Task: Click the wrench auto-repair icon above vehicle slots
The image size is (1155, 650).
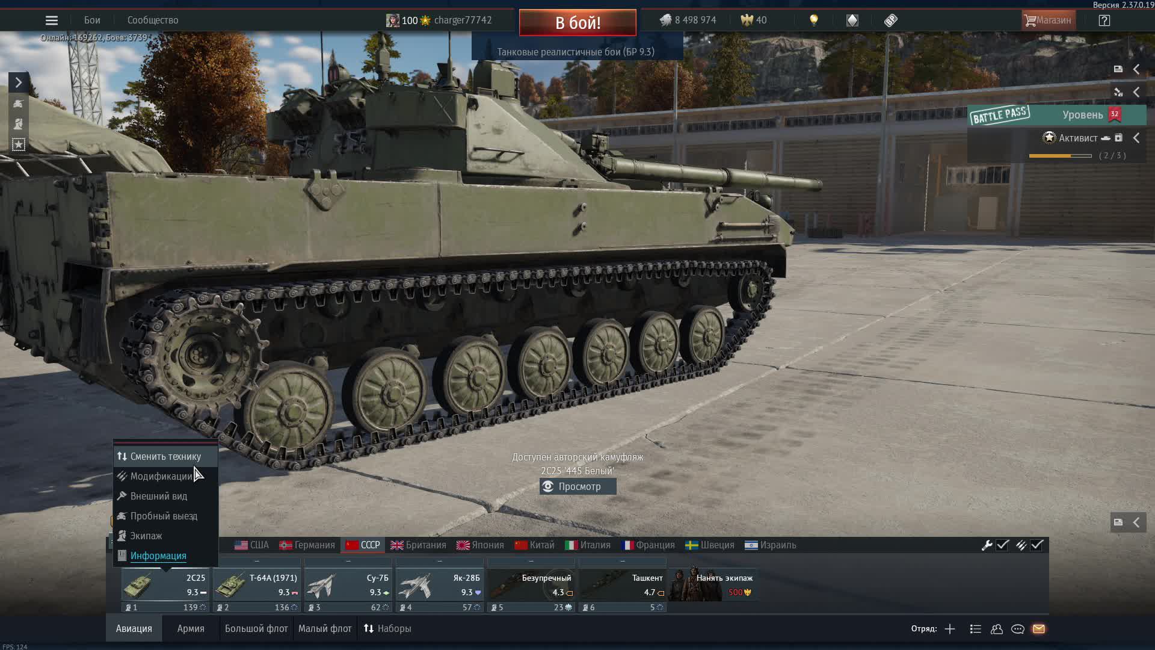Action: [988, 545]
